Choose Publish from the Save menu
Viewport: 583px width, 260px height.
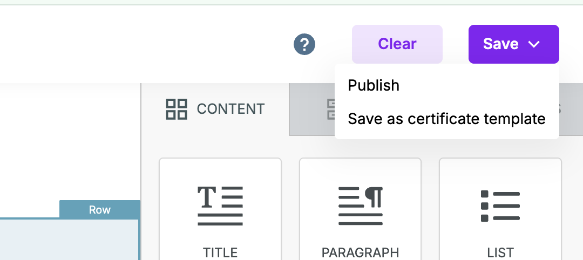[x=374, y=85]
